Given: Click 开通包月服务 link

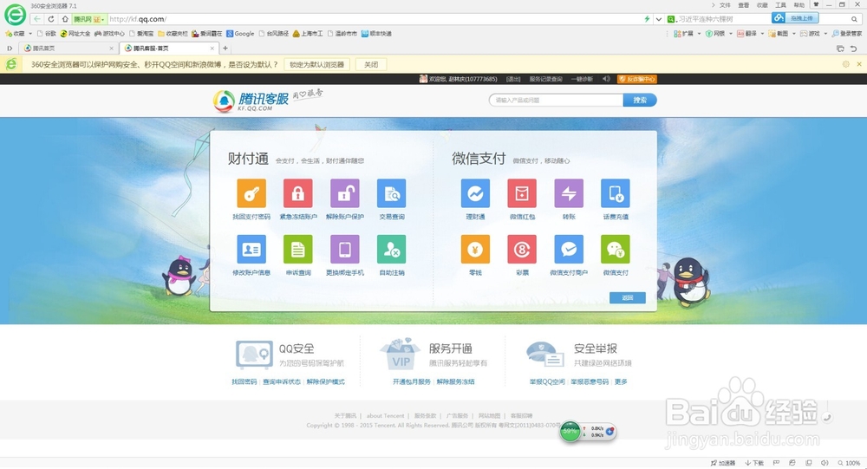Looking at the screenshot, I should (x=411, y=381).
